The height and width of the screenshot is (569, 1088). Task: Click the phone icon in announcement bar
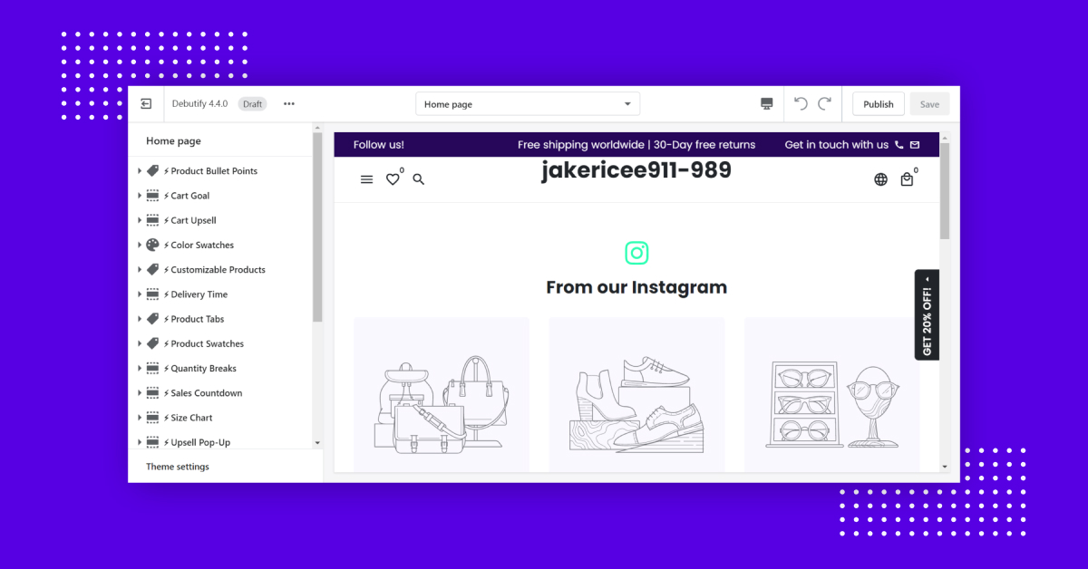(x=899, y=145)
